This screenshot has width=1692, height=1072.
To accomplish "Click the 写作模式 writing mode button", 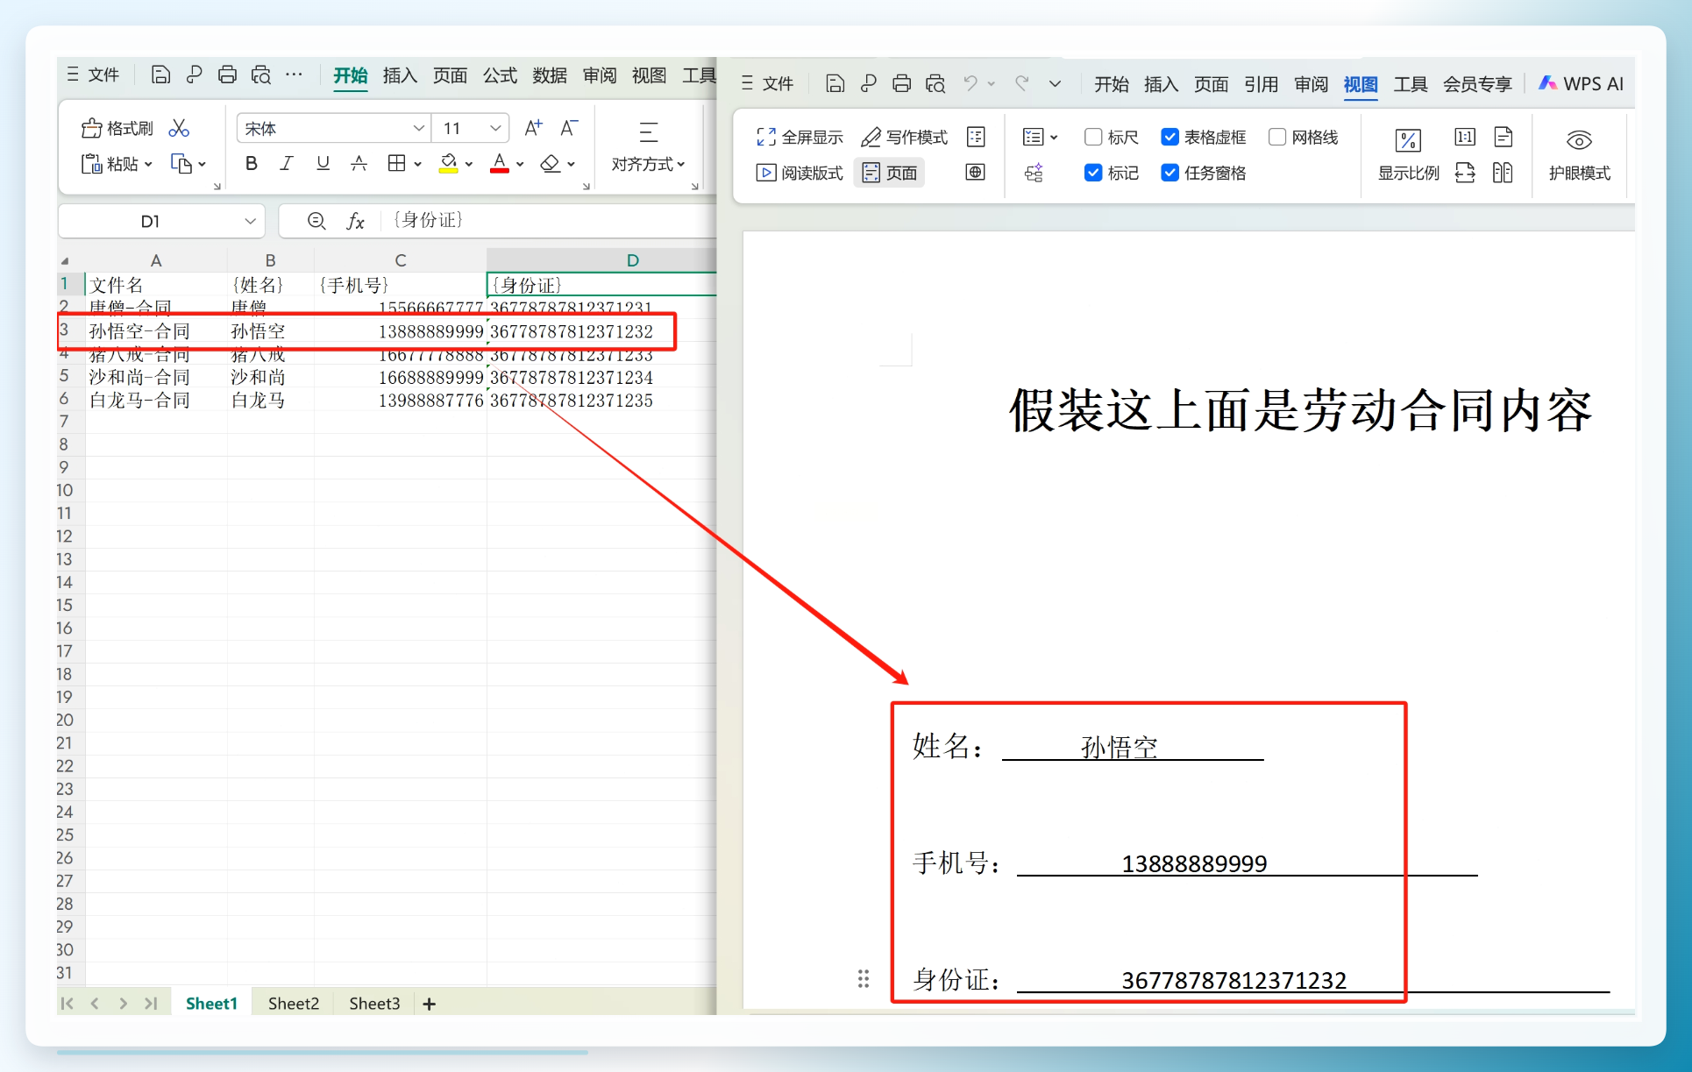I will click(905, 137).
